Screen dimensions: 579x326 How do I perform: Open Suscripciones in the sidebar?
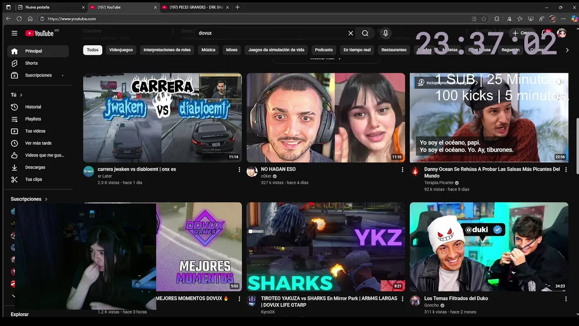[x=38, y=75]
